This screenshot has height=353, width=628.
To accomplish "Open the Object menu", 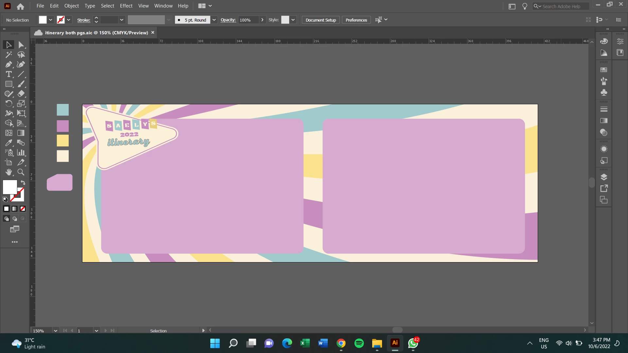I will (71, 6).
